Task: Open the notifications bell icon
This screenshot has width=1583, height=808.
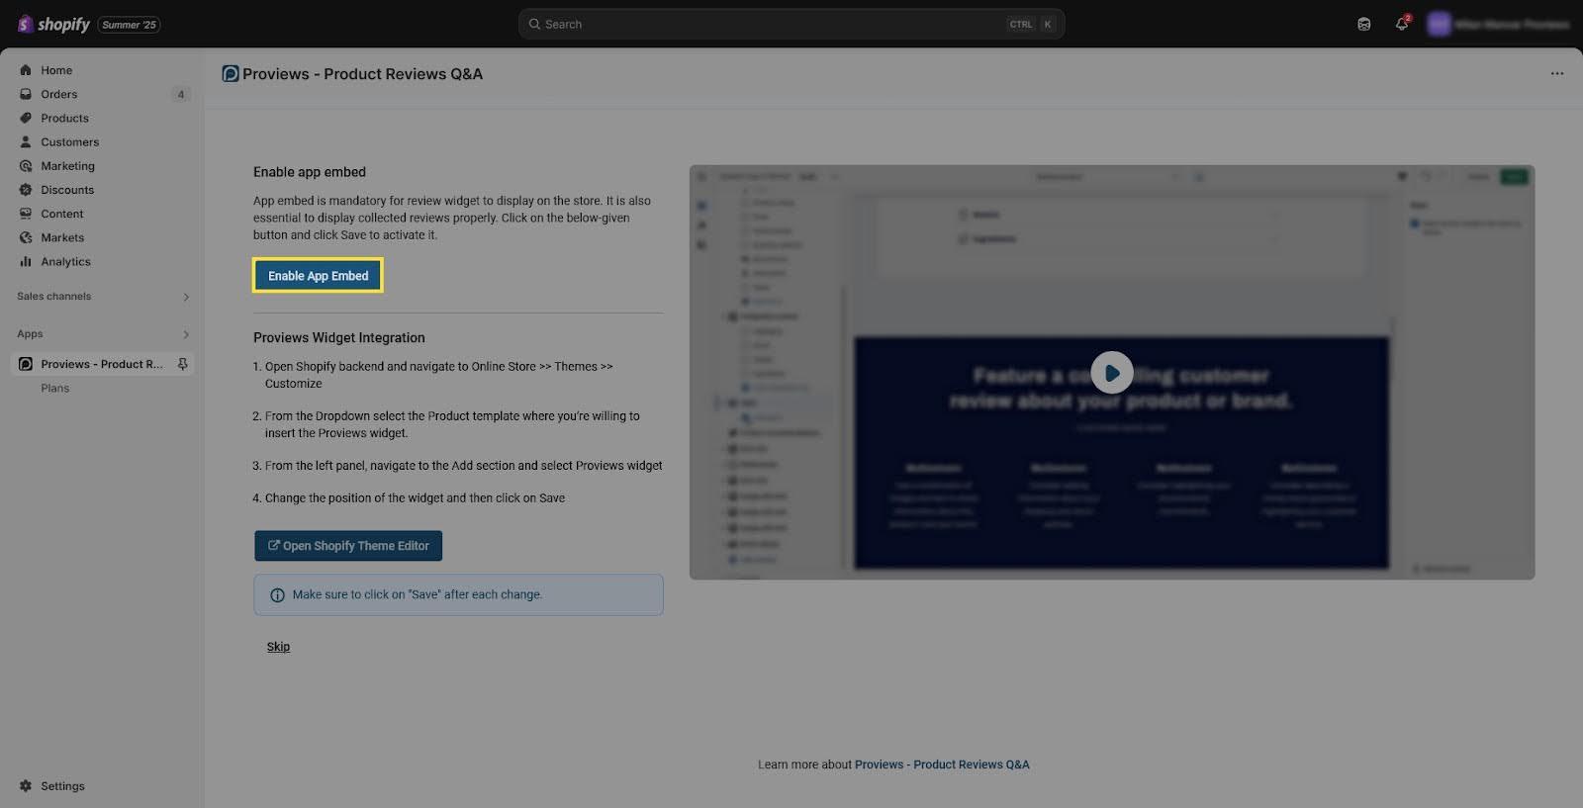Action: pos(1401,24)
